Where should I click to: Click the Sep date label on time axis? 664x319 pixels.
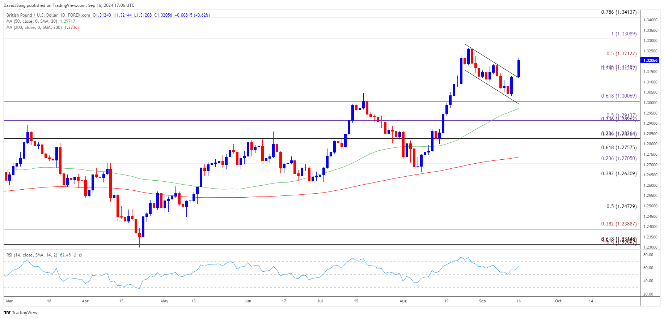(x=482, y=301)
